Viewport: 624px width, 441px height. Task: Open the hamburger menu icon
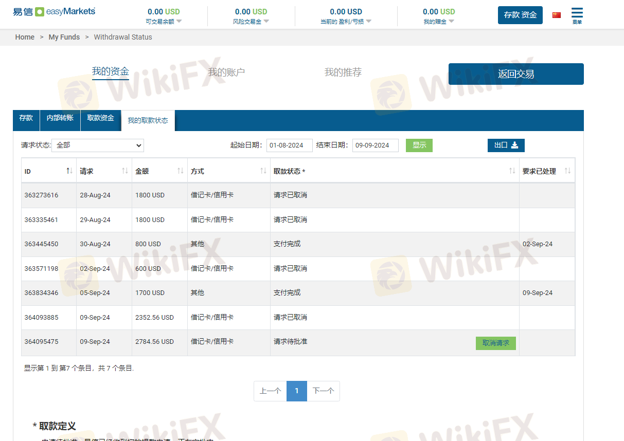(x=577, y=13)
